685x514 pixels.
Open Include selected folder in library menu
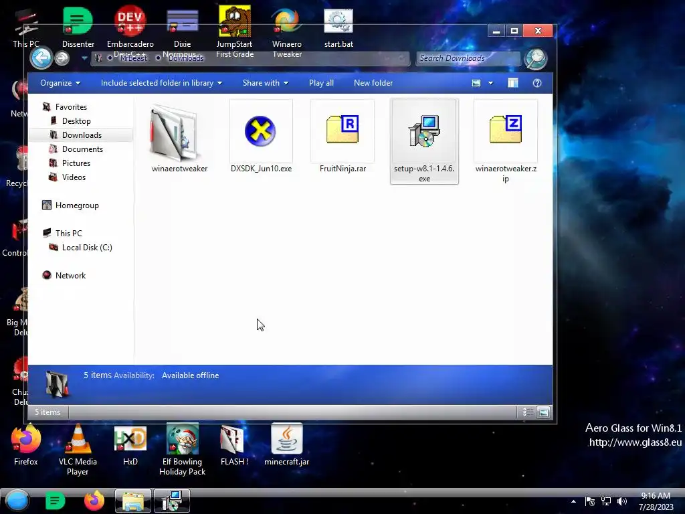(x=161, y=83)
